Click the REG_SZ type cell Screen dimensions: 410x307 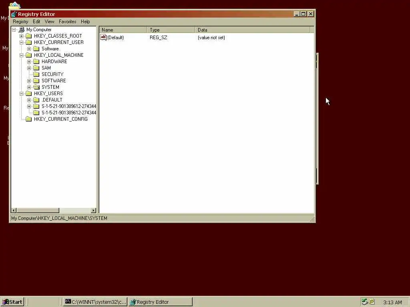[x=159, y=38]
